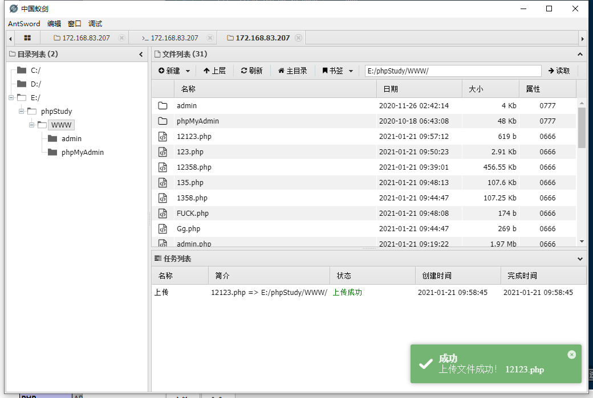This screenshot has height=398, width=593.
Task: Click folder icon of phpMyAdmin row
Action: [x=163, y=121]
